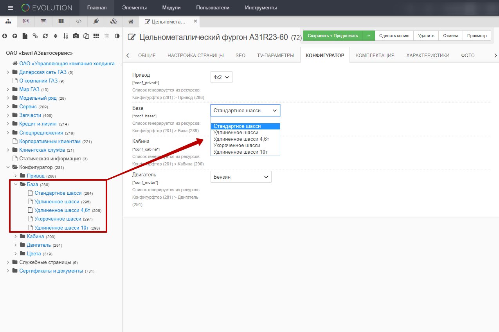Expand all tree nodes with down-arrow icon
This screenshot has width=499, height=332.
[x=5, y=36]
